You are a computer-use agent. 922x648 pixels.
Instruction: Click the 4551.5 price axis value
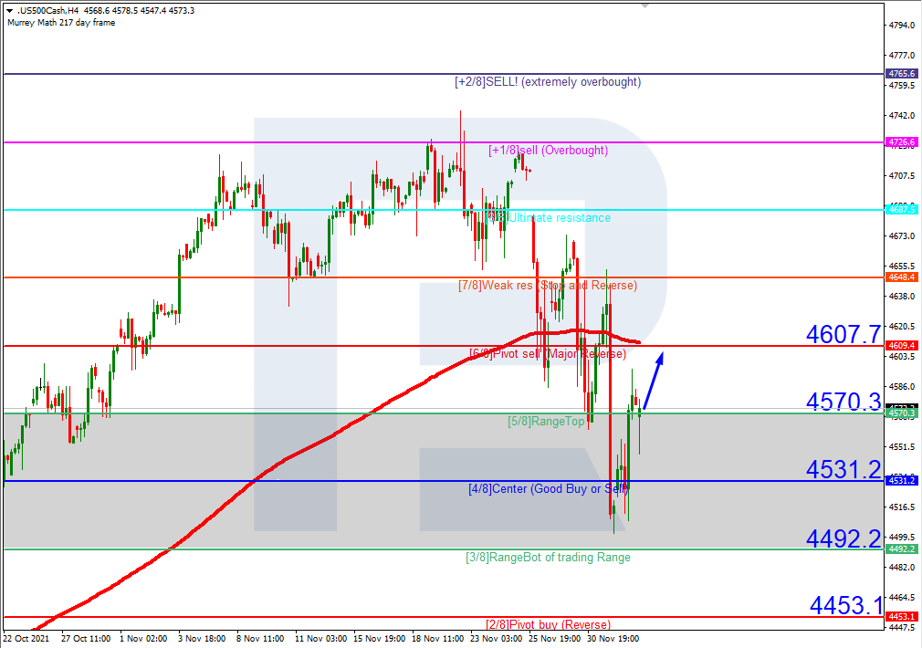tap(902, 447)
